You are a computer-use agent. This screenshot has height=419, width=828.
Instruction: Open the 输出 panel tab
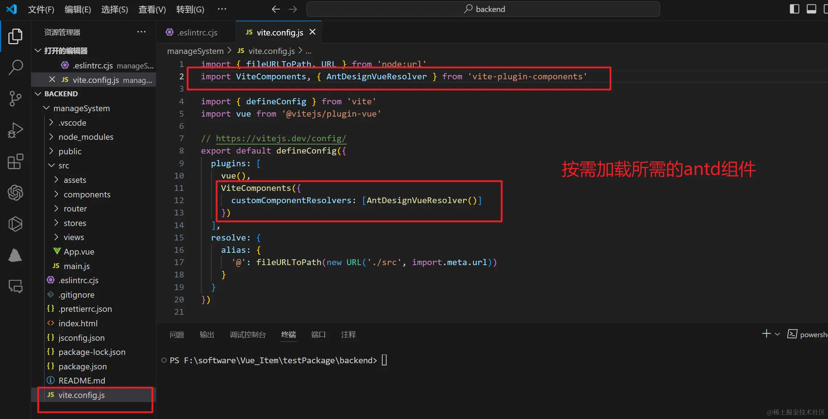click(x=207, y=335)
